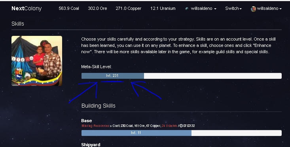Click the Missing Resources warning text

95,126
